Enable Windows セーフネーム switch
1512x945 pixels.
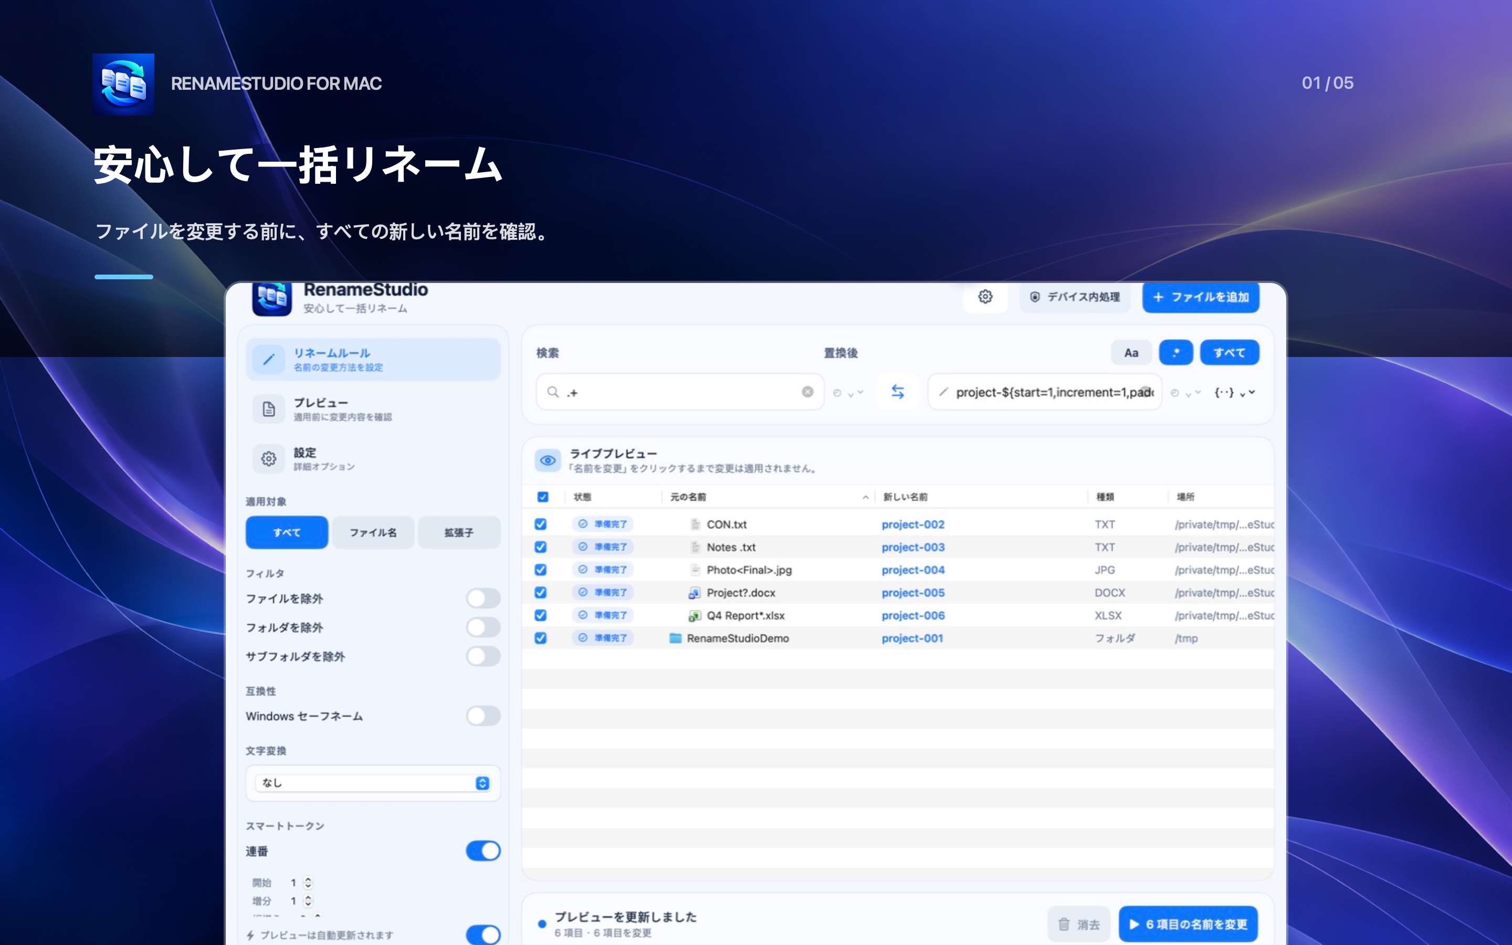[x=483, y=716]
